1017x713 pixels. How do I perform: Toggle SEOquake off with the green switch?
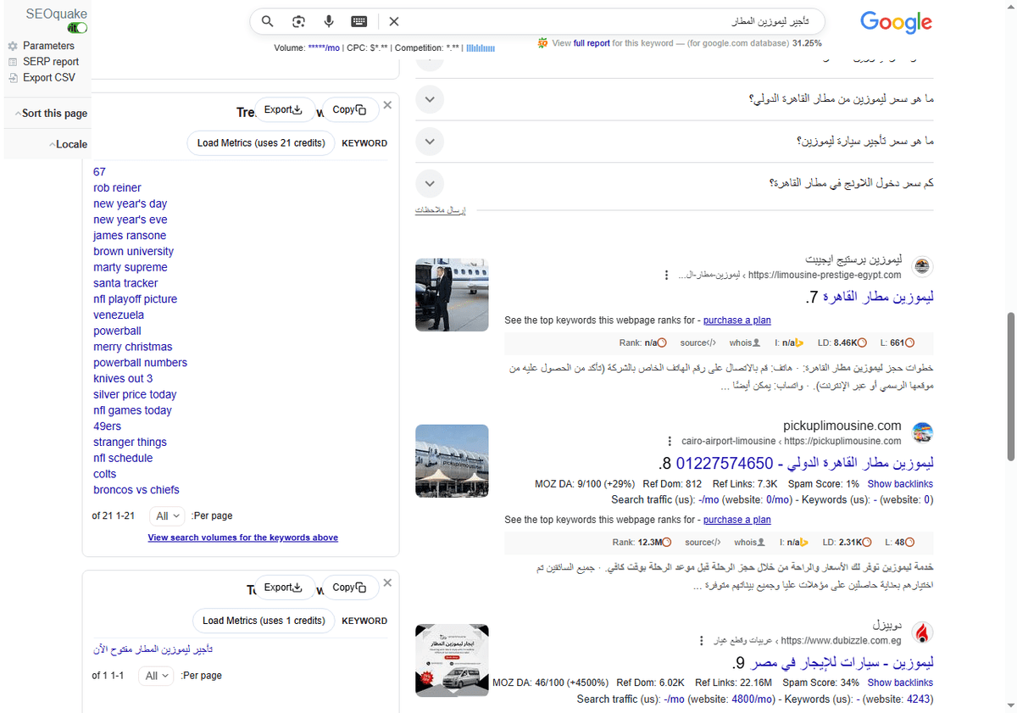click(76, 27)
